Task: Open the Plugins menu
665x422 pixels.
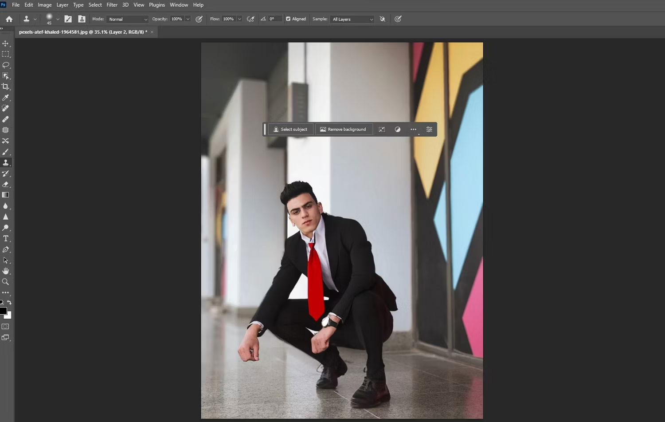Action: pos(157,5)
